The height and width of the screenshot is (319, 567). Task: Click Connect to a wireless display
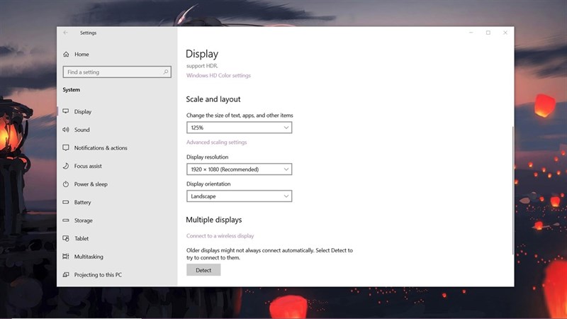point(220,236)
